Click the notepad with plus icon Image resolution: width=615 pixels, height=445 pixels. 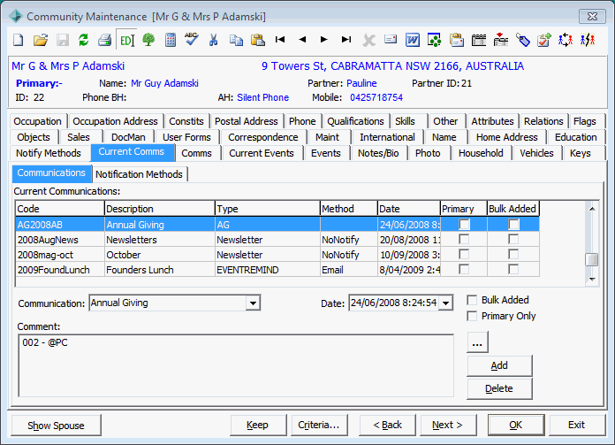click(x=544, y=40)
